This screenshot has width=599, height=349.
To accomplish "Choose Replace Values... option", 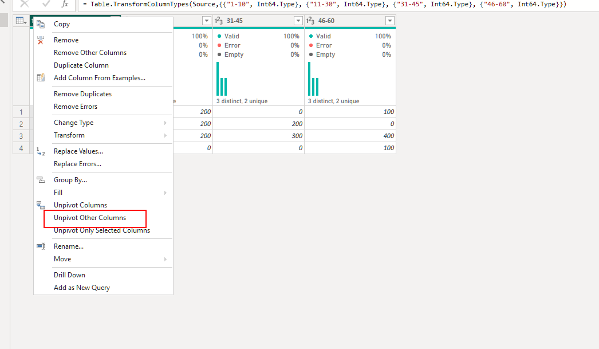I will tap(78, 151).
